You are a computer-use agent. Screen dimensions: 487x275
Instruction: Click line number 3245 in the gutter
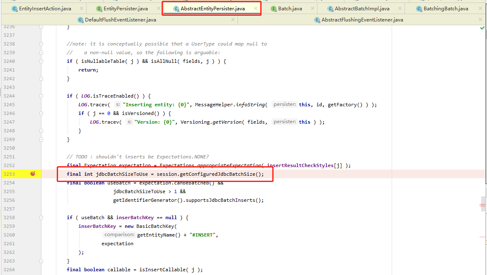9,105
